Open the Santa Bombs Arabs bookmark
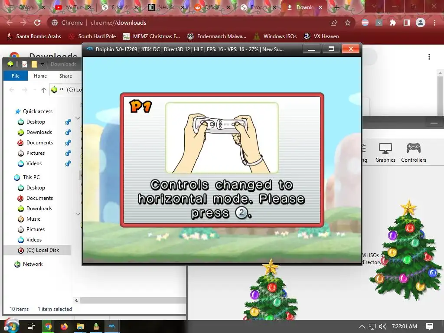Screen dimensions: 444x333 [x=34, y=36]
